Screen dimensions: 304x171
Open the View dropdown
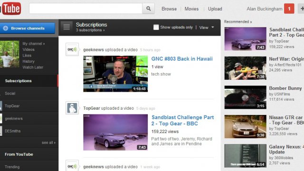pos(207,28)
